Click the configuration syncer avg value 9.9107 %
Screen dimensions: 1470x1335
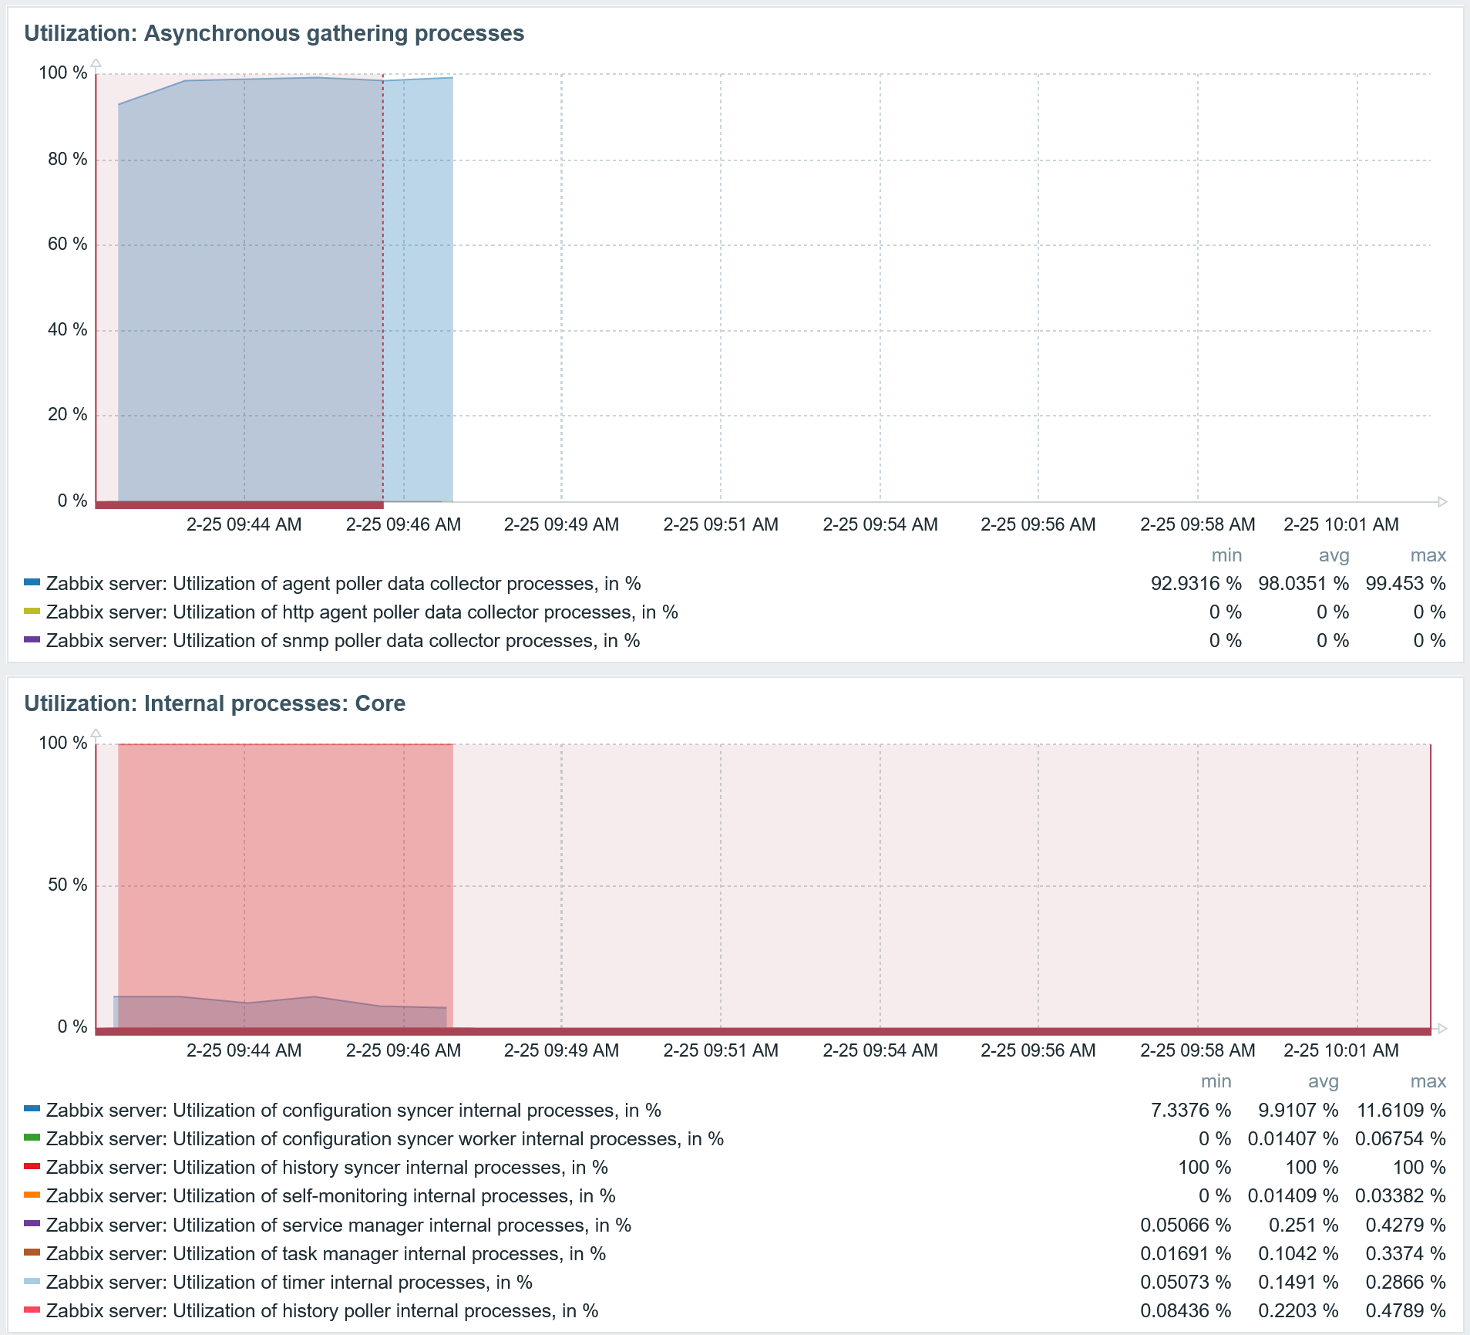[x=1298, y=1111]
